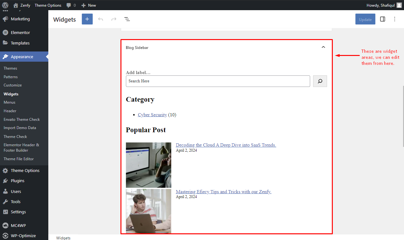
Task: Open Elementor Header & Footer Builder
Action: coord(21,147)
